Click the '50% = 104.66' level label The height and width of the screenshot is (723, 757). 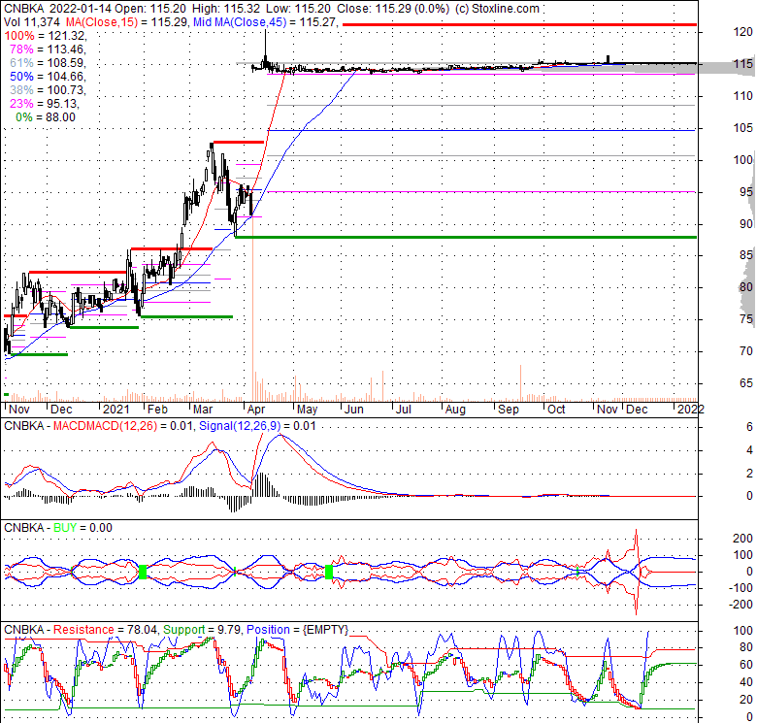click(x=48, y=77)
